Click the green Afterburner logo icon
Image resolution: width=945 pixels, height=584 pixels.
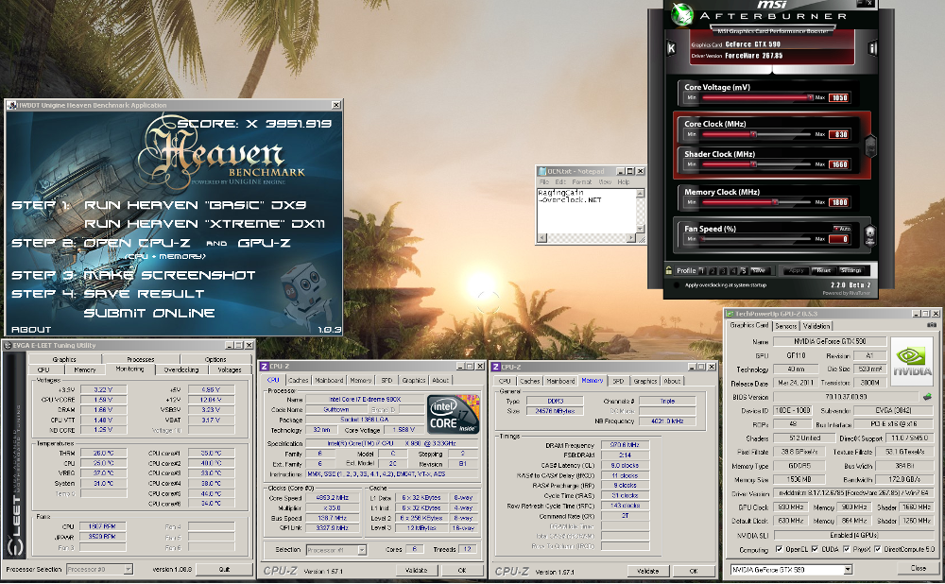tap(682, 14)
